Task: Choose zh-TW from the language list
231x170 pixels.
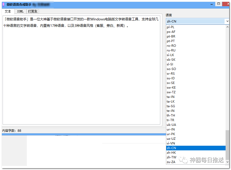Action: [196, 157]
